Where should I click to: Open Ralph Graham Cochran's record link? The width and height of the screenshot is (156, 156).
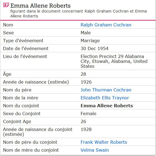pos(106,25)
